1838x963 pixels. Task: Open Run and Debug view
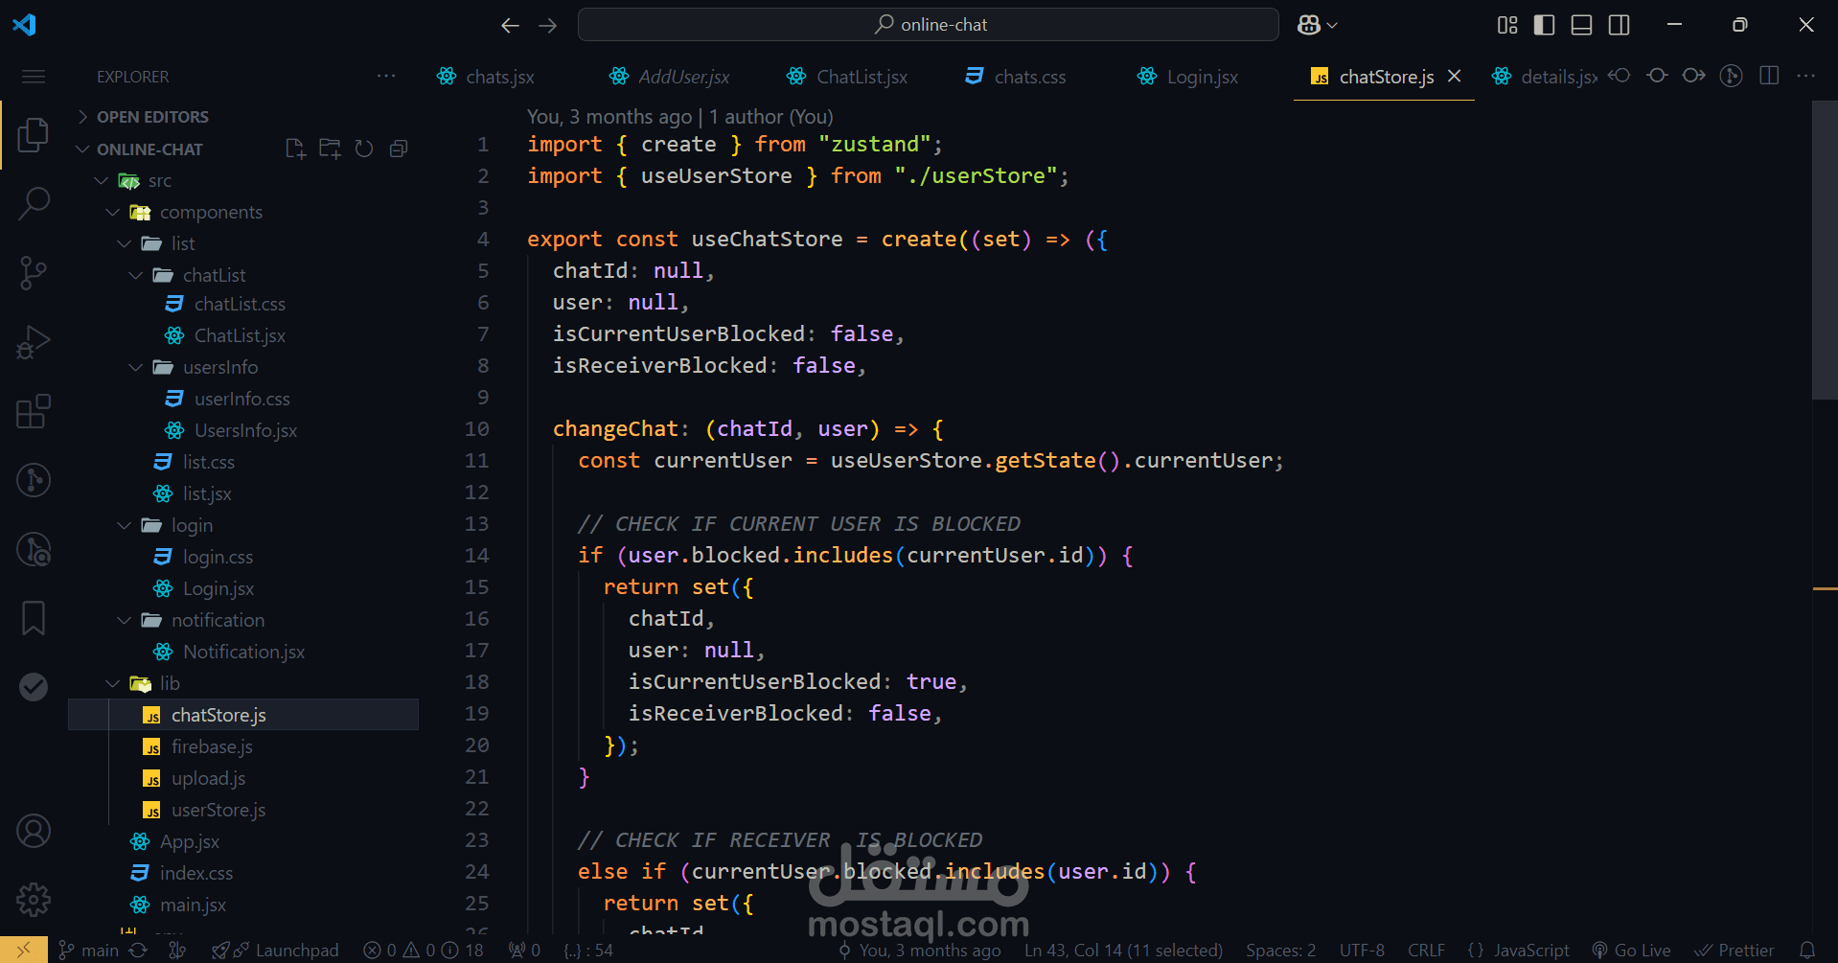pos(34,342)
